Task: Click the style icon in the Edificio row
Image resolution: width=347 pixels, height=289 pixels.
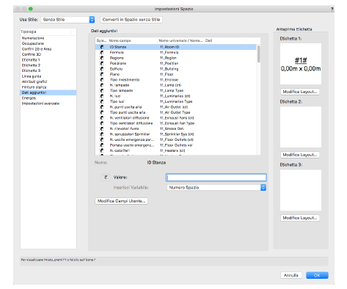Action: click(102, 69)
